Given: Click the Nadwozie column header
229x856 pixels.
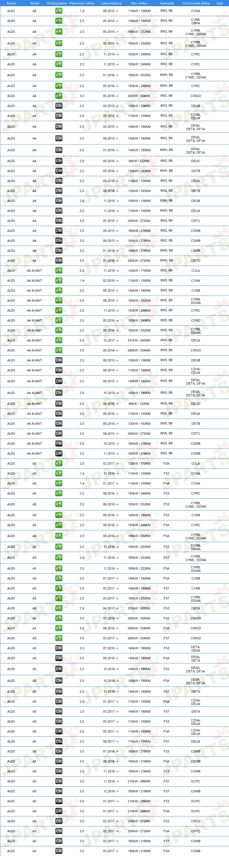Looking at the screenshot, I should pyautogui.click(x=167, y=3).
